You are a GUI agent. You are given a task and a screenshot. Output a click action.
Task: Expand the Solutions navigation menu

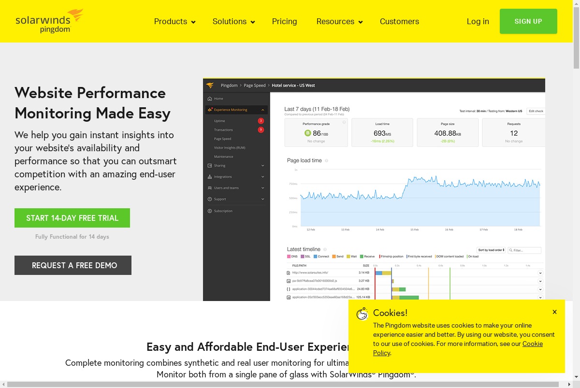point(233,21)
